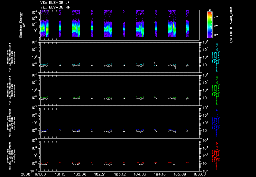Screen dimensions: 256x177
Task: Select the green "Anode Background Count Rate" legend
Action: 216,90
